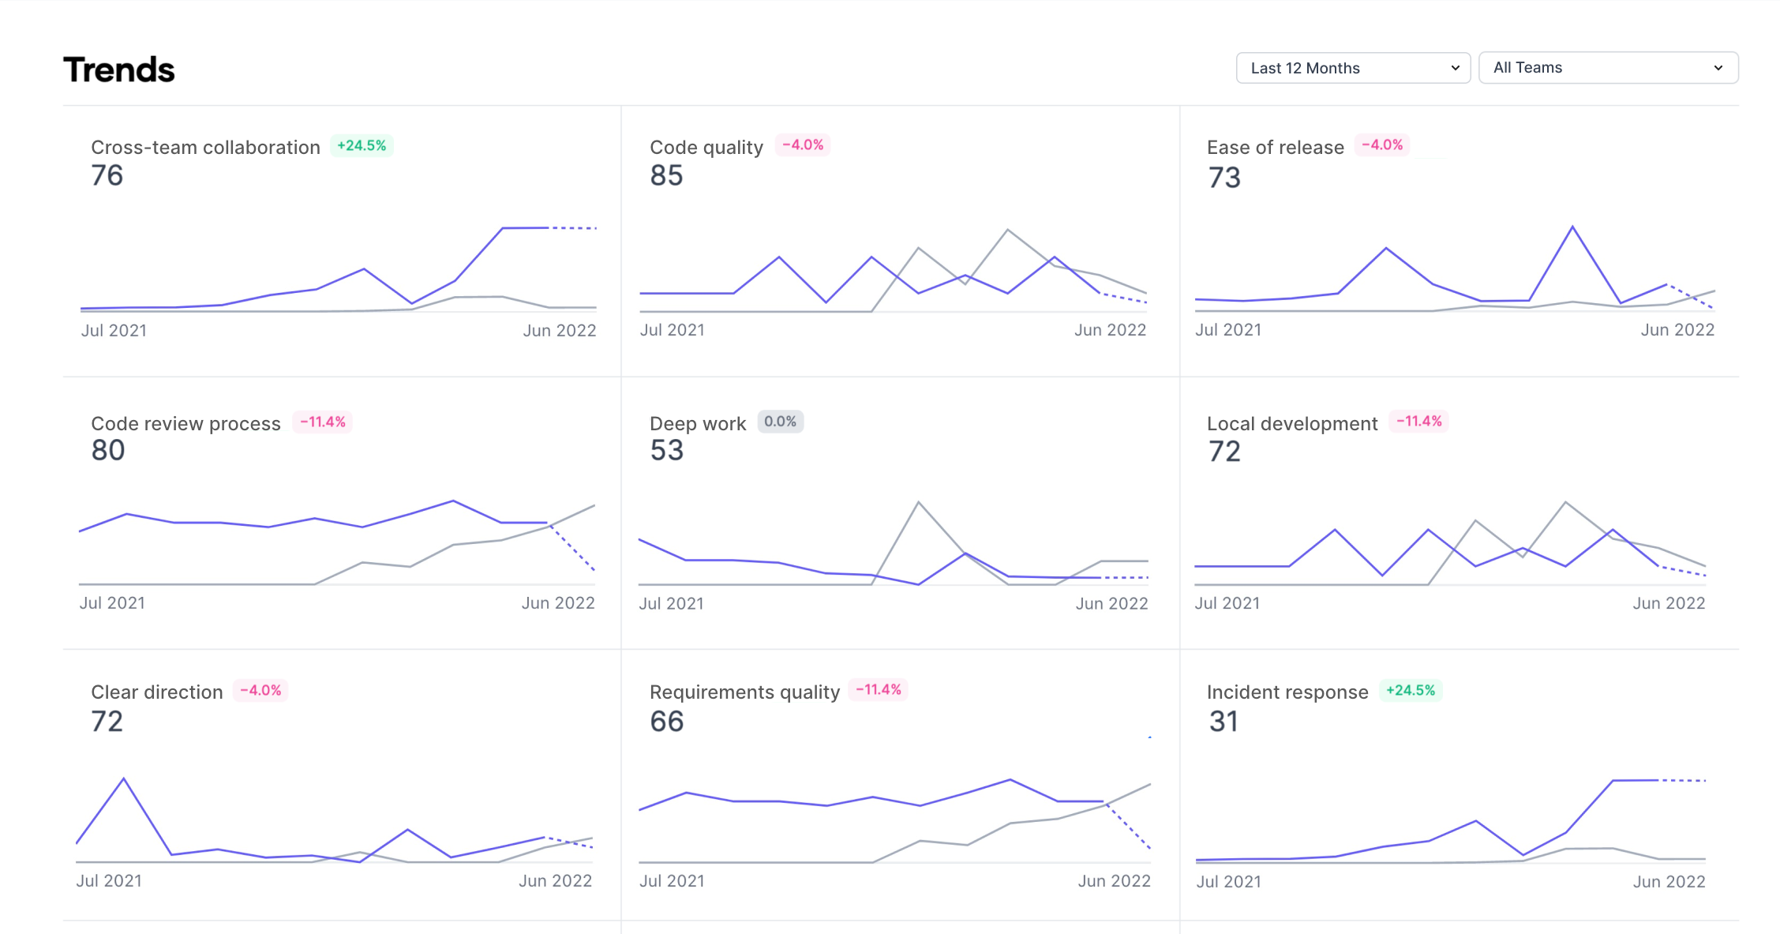Click the 0.0% badge on Deep work
Screen dimensions: 1780x934
(780, 422)
